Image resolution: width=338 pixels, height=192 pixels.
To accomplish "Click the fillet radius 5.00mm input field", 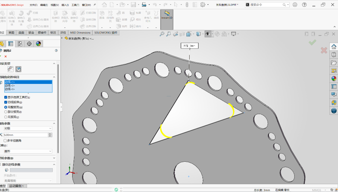I will (x=26, y=135).
